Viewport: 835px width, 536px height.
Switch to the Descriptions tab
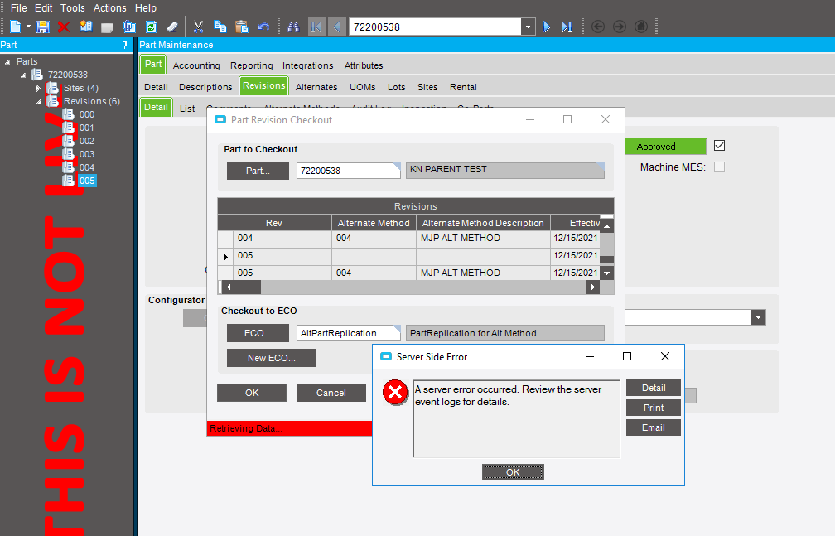click(x=205, y=87)
